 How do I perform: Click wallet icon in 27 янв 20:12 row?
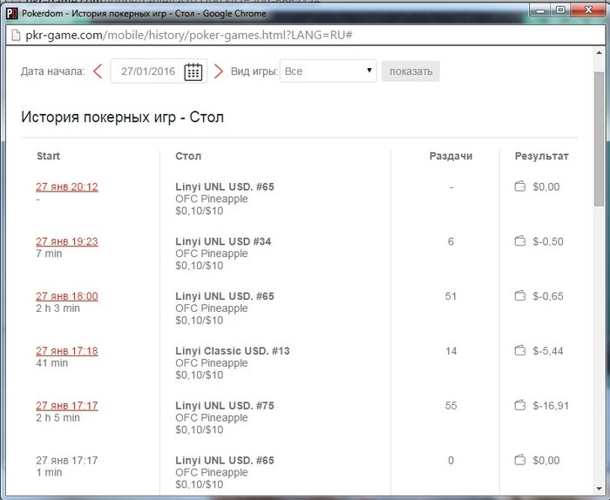[520, 186]
